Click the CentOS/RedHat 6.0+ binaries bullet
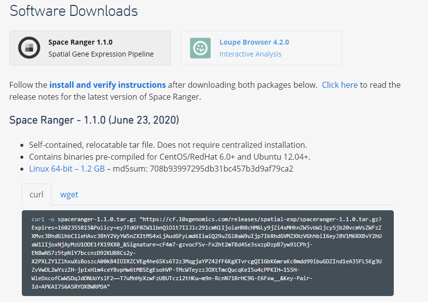 170,157
